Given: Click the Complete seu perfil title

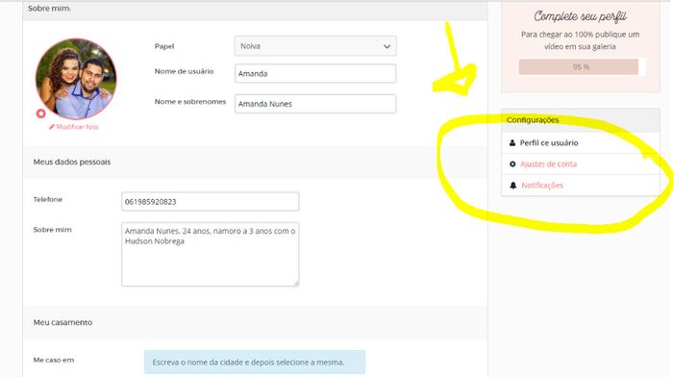Looking at the screenshot, I should coord(581,16).
